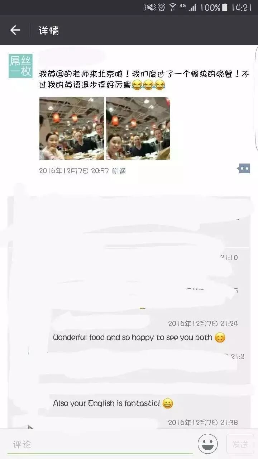Select the 'Wonderful food and so happy' comment
This screenshot has width=258, height=459.
139,337
